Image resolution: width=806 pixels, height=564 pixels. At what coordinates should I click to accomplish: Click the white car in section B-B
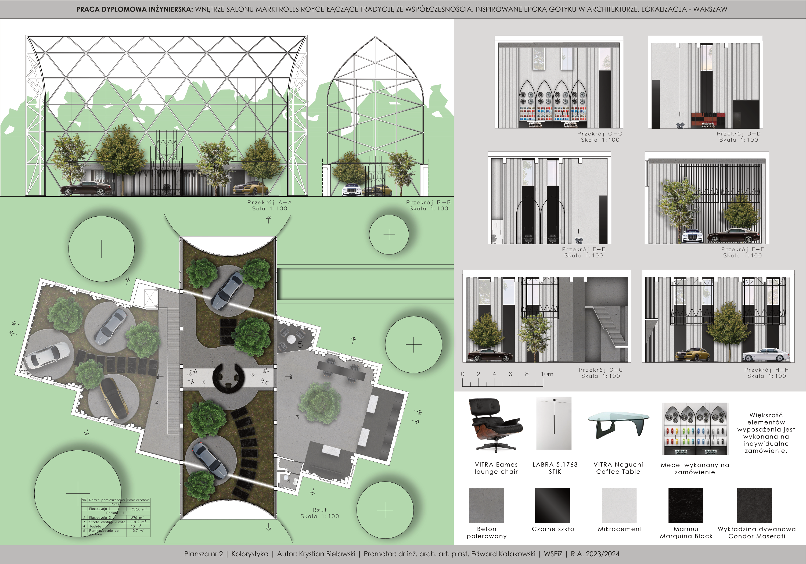tap(352, 190)
